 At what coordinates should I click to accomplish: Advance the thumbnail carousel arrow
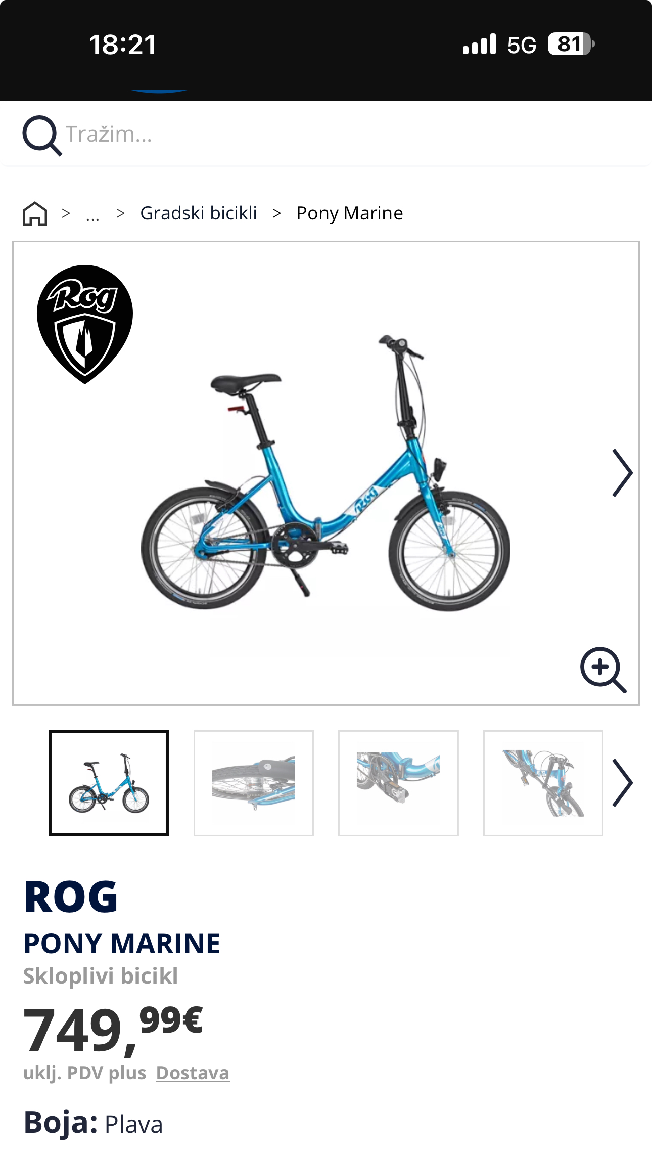(x=622, y=783)
